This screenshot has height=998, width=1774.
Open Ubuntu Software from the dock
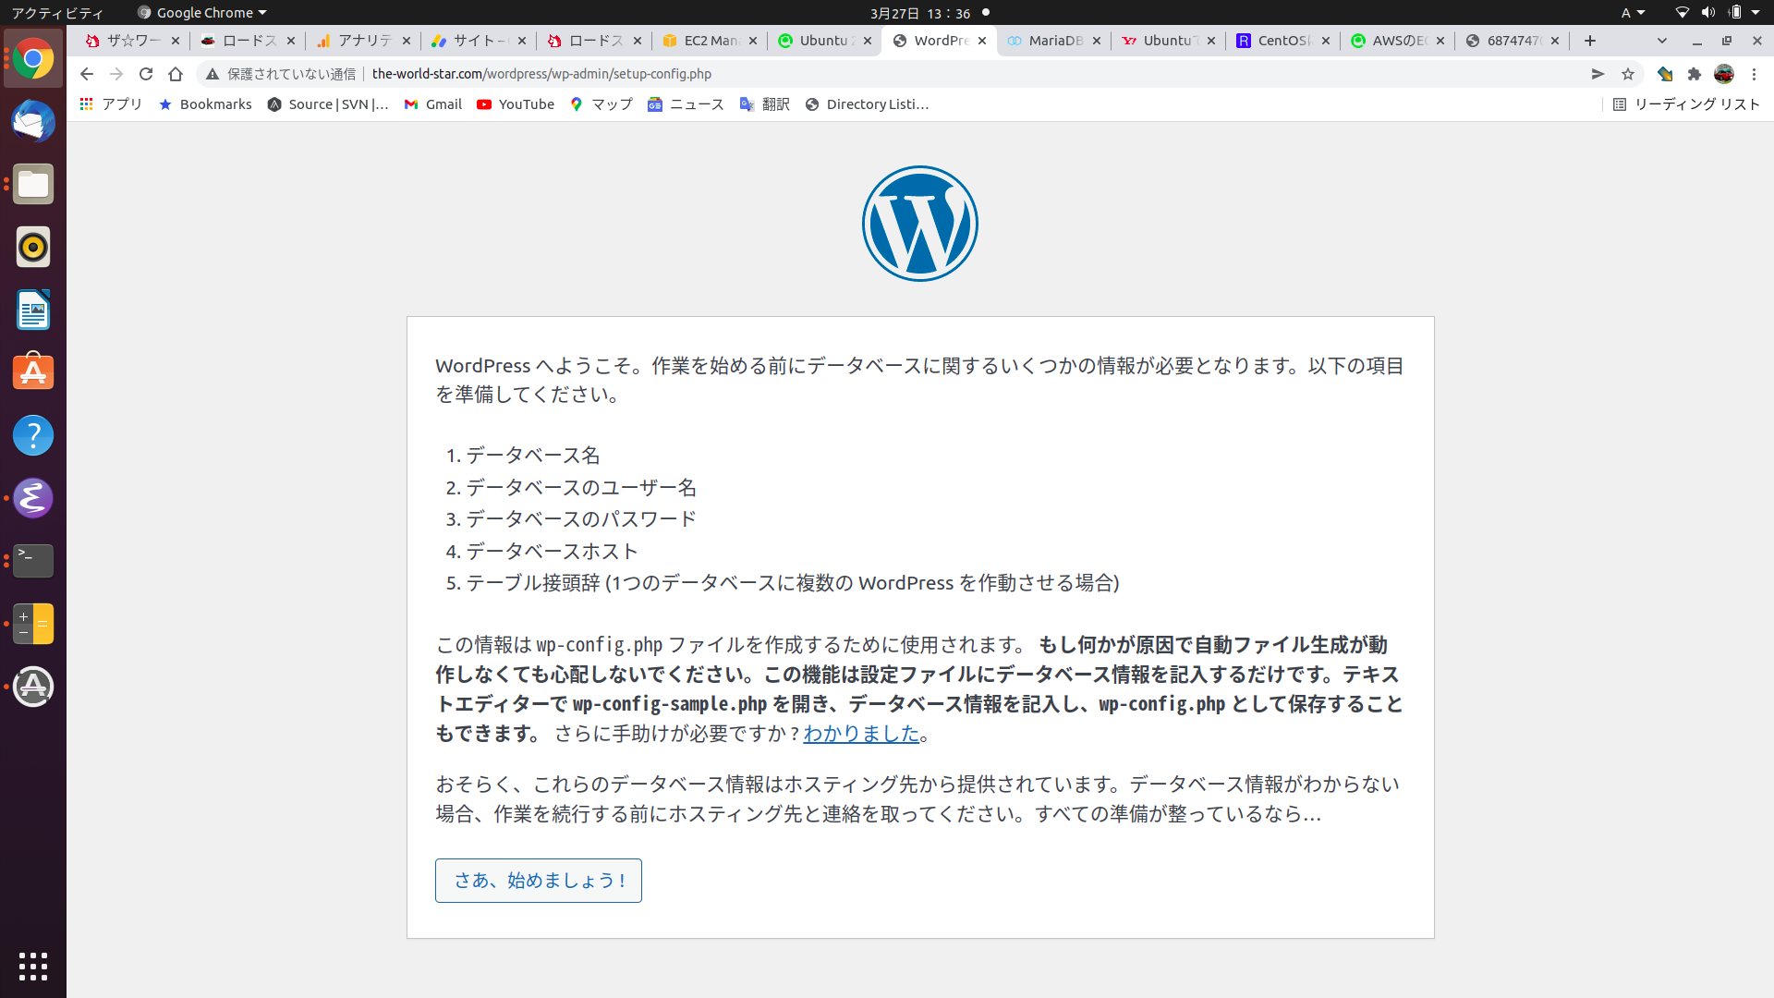pyautogui.click(x=33, y=372)
